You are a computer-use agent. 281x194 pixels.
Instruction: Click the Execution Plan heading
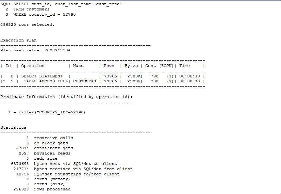18,40
